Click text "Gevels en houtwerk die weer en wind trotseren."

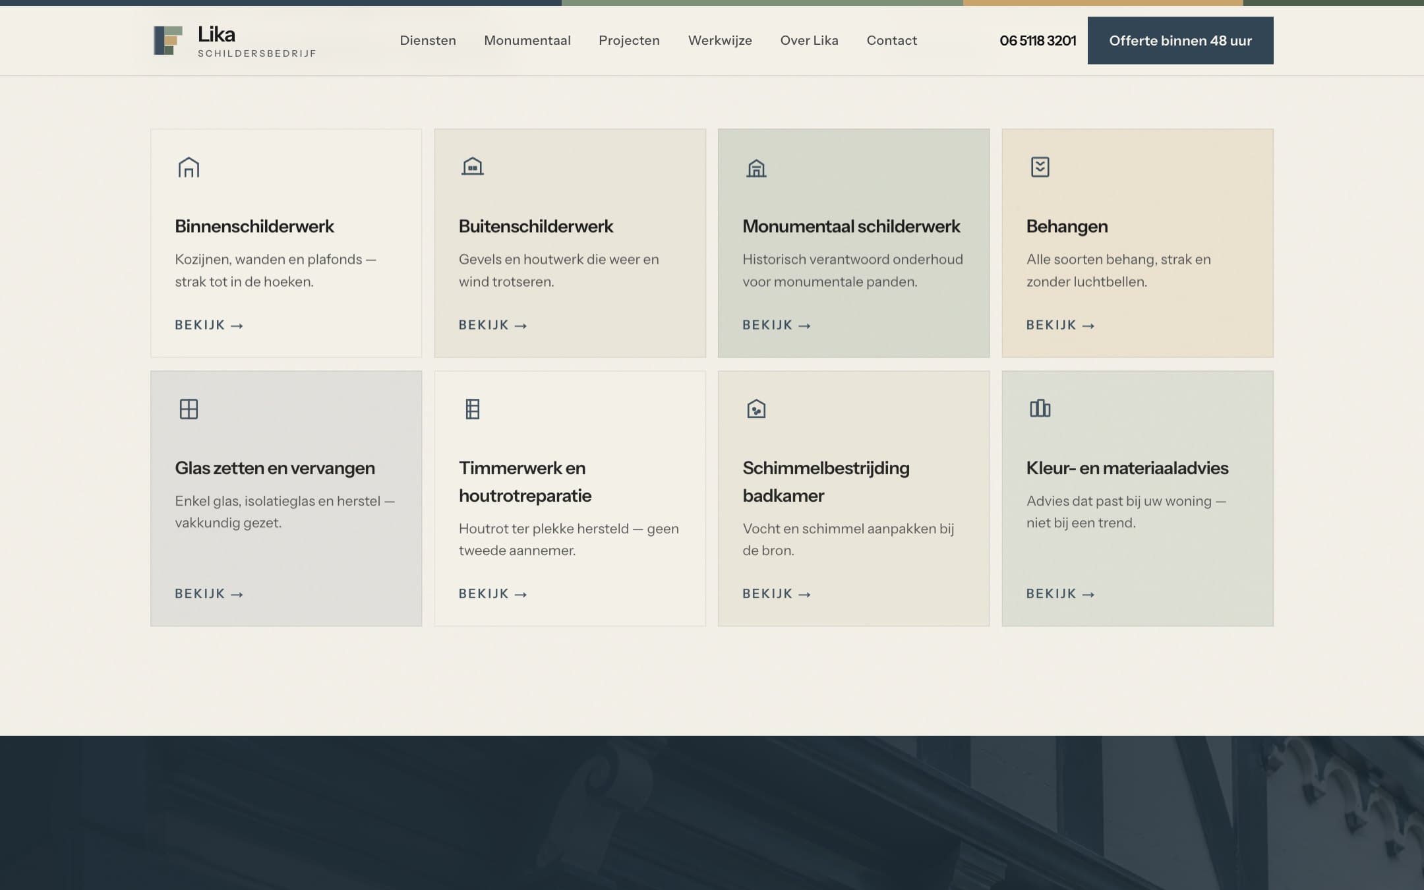(559, 270)
